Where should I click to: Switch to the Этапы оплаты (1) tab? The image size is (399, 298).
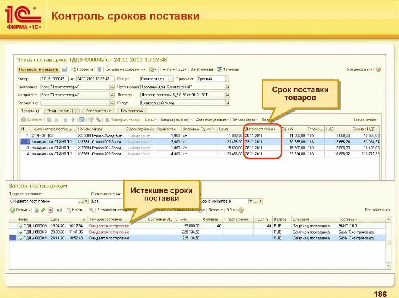[x=62, y=111]
